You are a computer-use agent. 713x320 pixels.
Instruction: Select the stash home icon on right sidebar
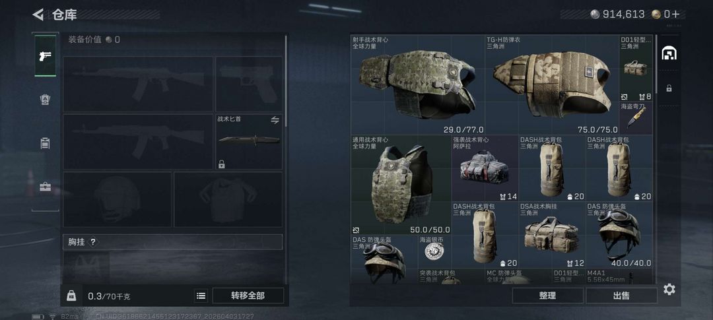point(669,53)
